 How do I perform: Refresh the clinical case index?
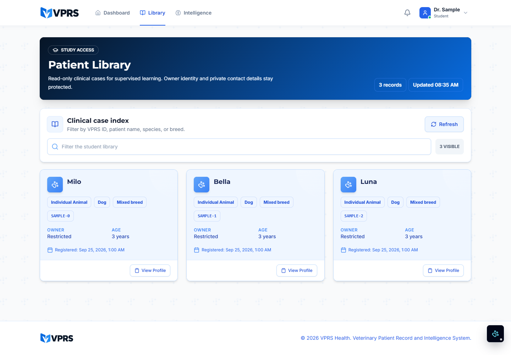444,124
